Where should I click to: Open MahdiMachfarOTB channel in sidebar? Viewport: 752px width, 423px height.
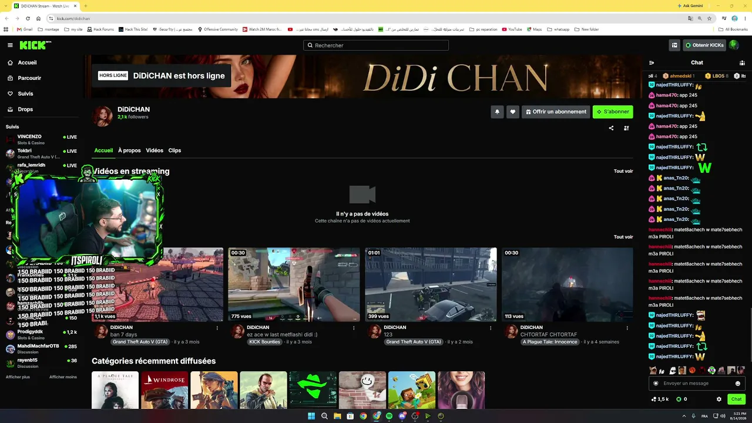pyautogui.click(x=41, y=348)
